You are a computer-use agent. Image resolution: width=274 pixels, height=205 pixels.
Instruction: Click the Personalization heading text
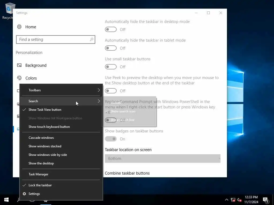click(x=29, y=53)
